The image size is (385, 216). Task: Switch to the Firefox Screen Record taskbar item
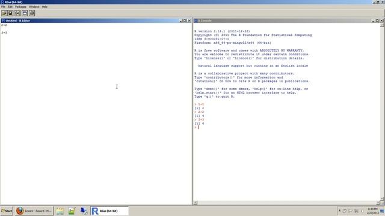[x=34, y=211]
